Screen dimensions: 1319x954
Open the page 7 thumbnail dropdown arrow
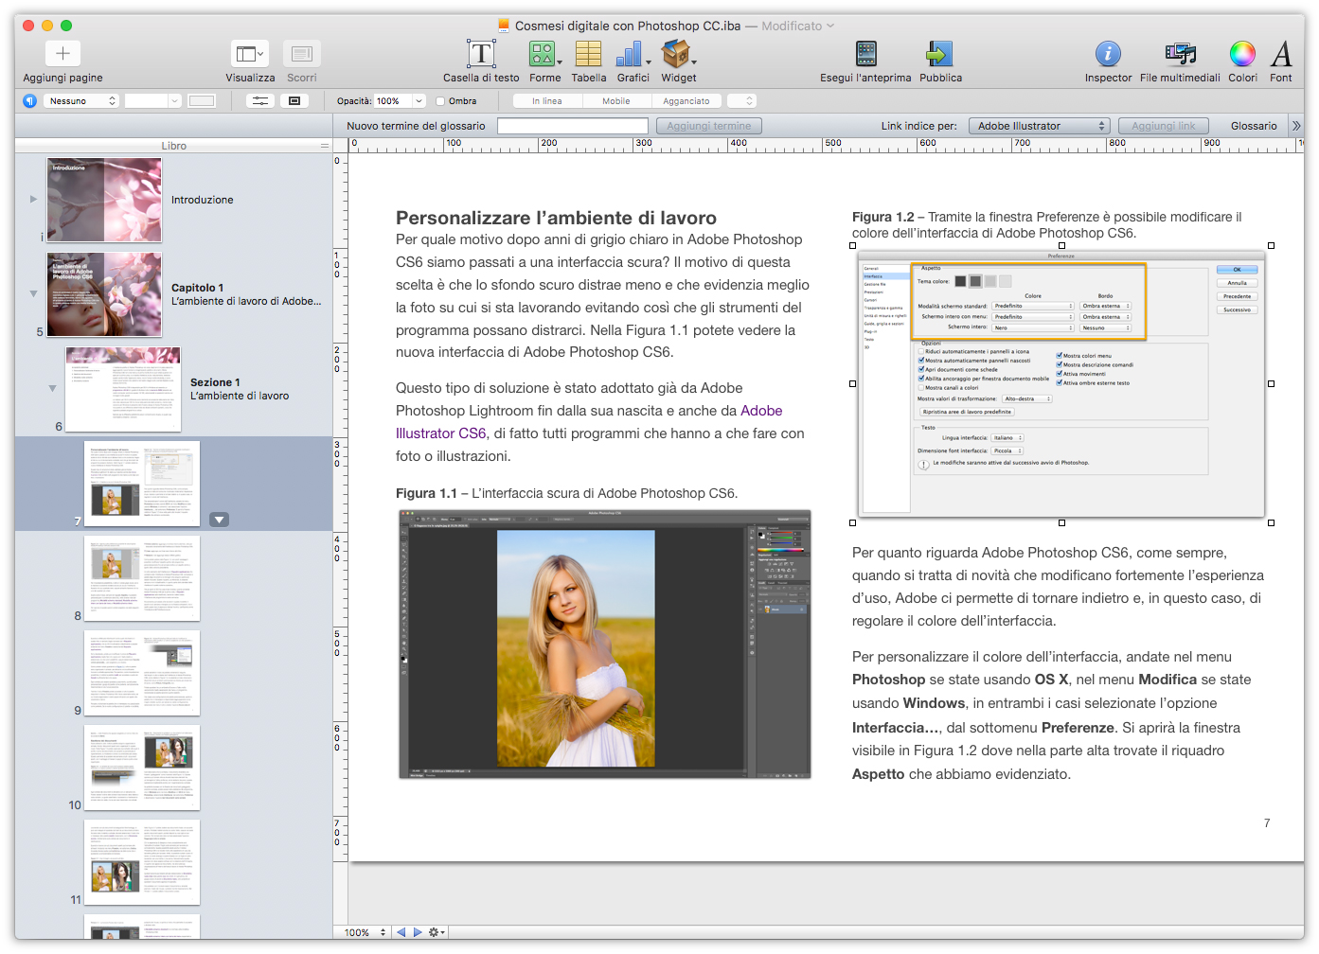(x=219, y=520)
